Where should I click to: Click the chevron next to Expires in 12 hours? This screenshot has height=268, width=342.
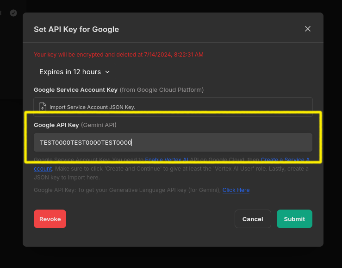107,72
